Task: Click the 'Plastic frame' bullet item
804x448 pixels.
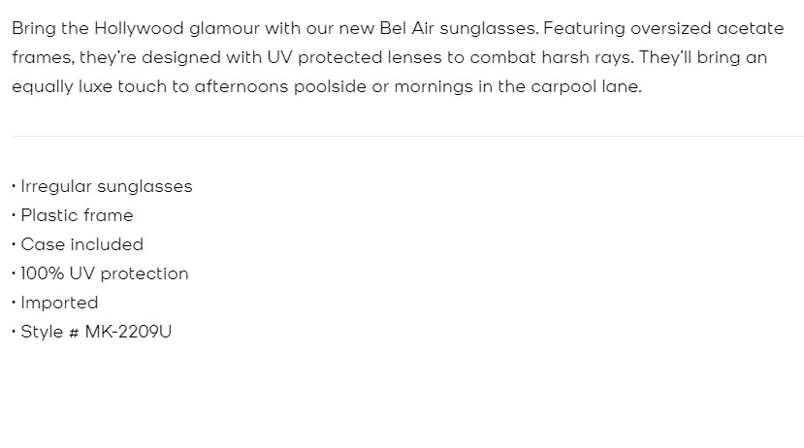Action: pos(77,215)
